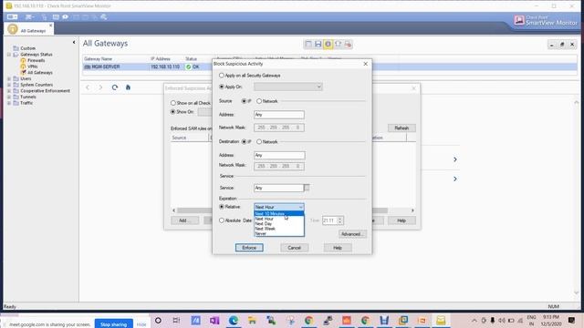Click the MGM-SERVER gateway icon in table
Screen dimensions: 584x328
[x=88, y=67]
